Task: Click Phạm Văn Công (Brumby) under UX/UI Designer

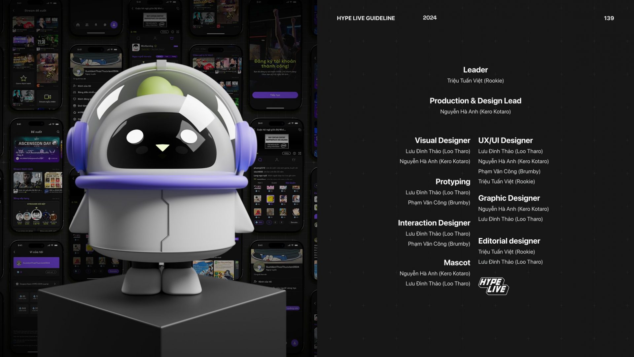Action: tap(509, 172)
